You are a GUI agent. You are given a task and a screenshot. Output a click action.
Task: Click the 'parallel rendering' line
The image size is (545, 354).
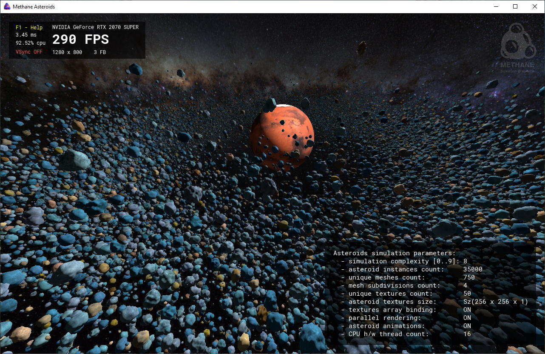(x=406, y=318)
